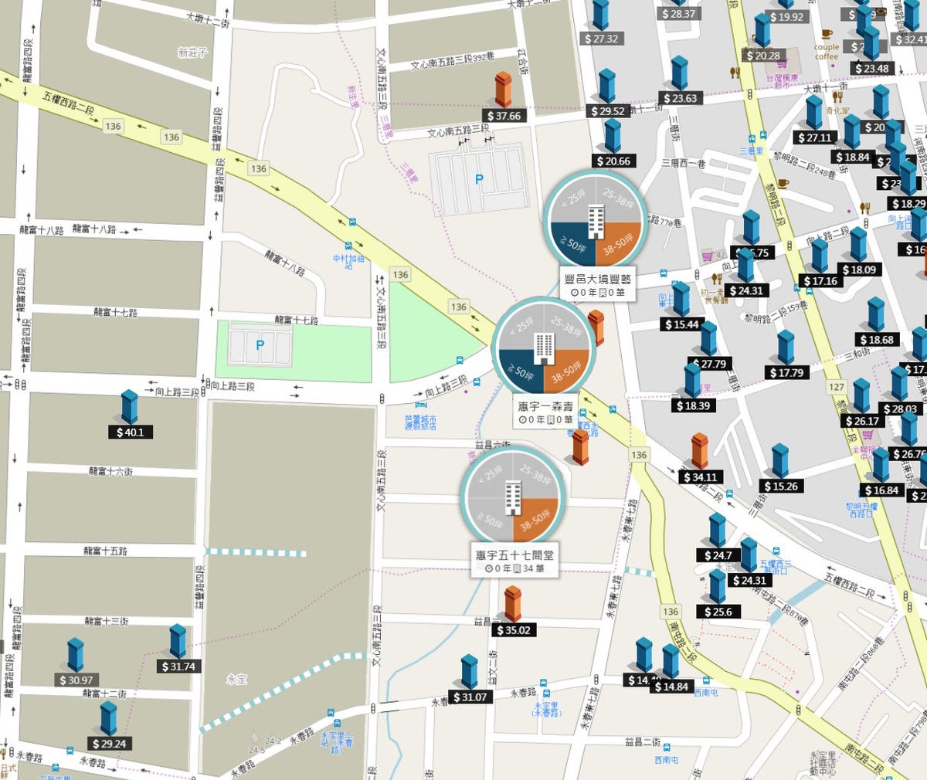This screenshot has height=780, width=927.
Task: Click the building icon inside 惠宇五十七間堂 circle
Action: pyautogui.click(x=512, y=498)
